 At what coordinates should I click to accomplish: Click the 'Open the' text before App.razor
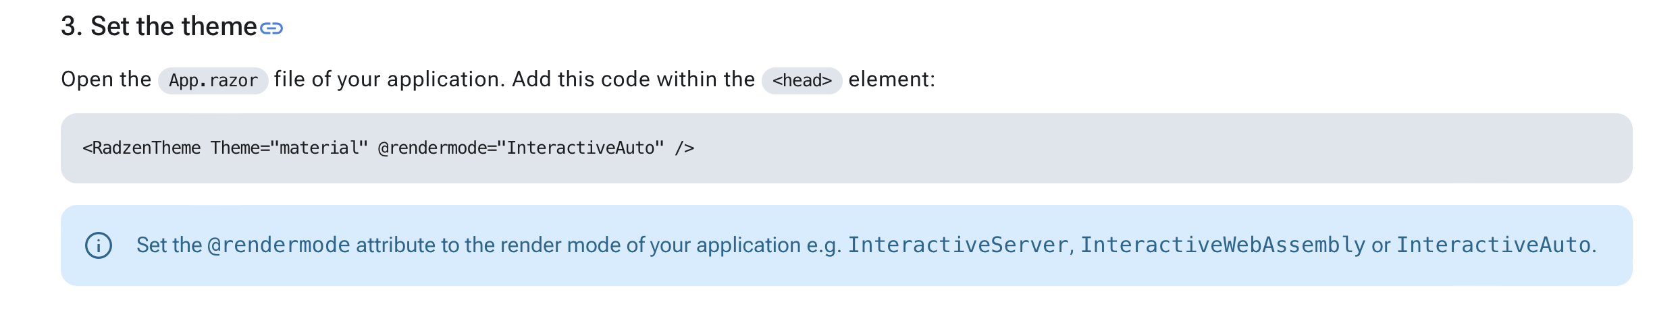(x=106, y=80)
